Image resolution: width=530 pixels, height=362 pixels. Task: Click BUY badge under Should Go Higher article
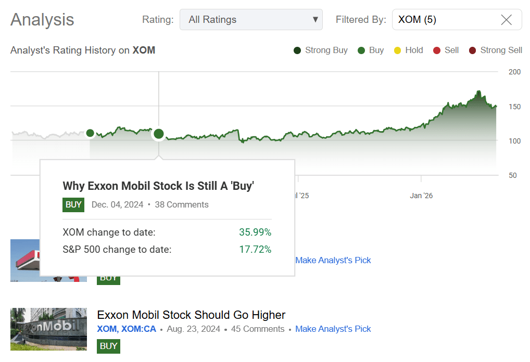point(108,346)
